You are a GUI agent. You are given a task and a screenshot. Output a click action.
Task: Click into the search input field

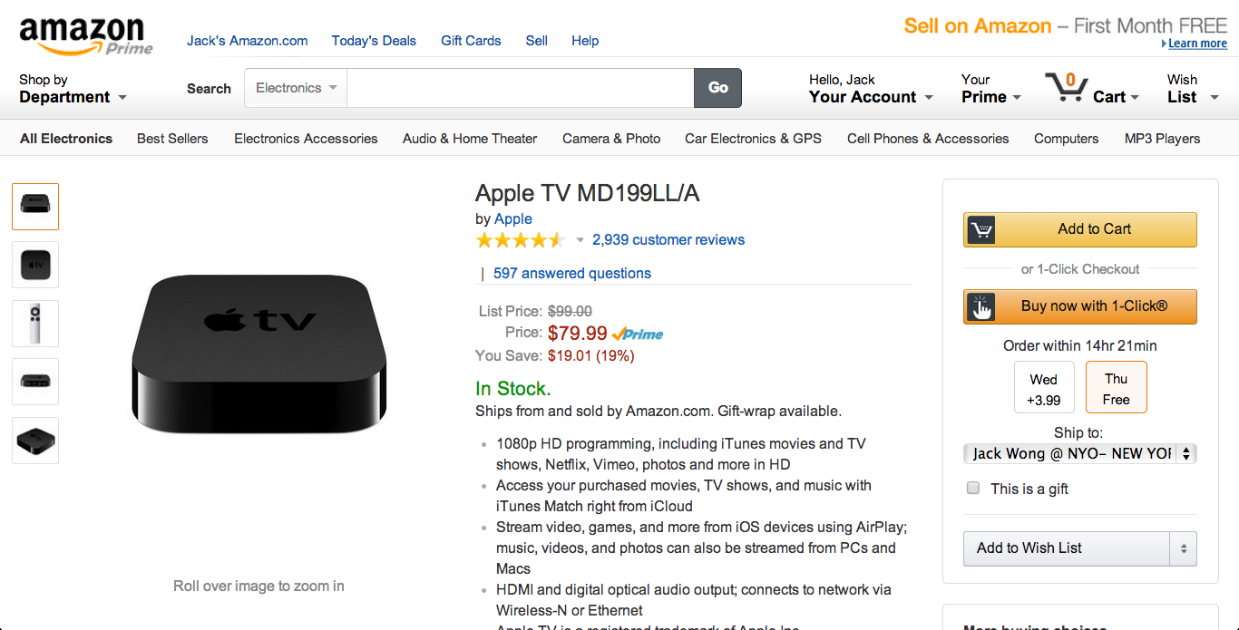point(521,88)
